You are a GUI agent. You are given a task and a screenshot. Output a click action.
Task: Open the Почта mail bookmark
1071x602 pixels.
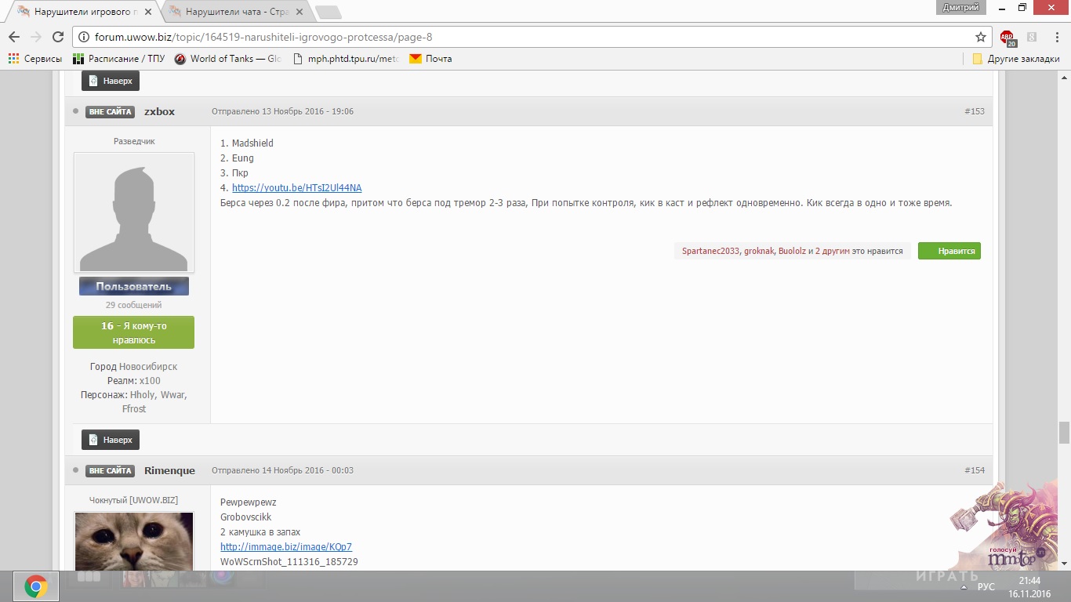(430, 59)
